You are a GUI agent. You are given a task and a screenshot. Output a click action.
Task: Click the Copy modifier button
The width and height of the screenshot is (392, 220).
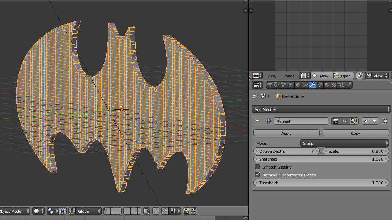tap(355, 133)
